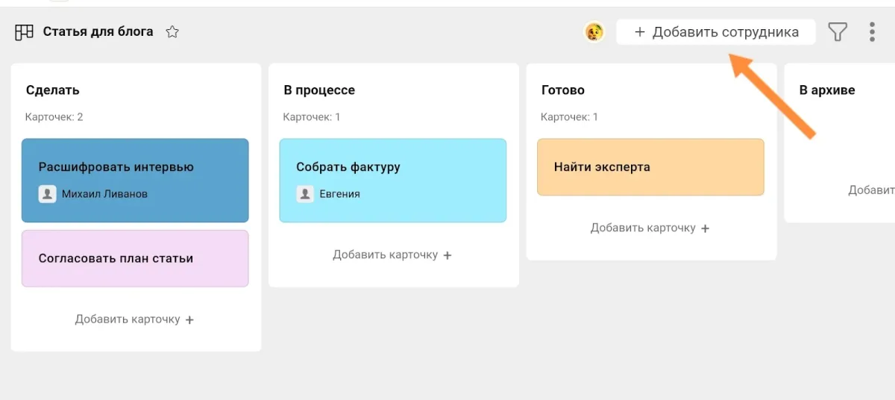Click the Добавить сотрудника button
This screenshot has height=400, width=895.
[x=715, y=32]
